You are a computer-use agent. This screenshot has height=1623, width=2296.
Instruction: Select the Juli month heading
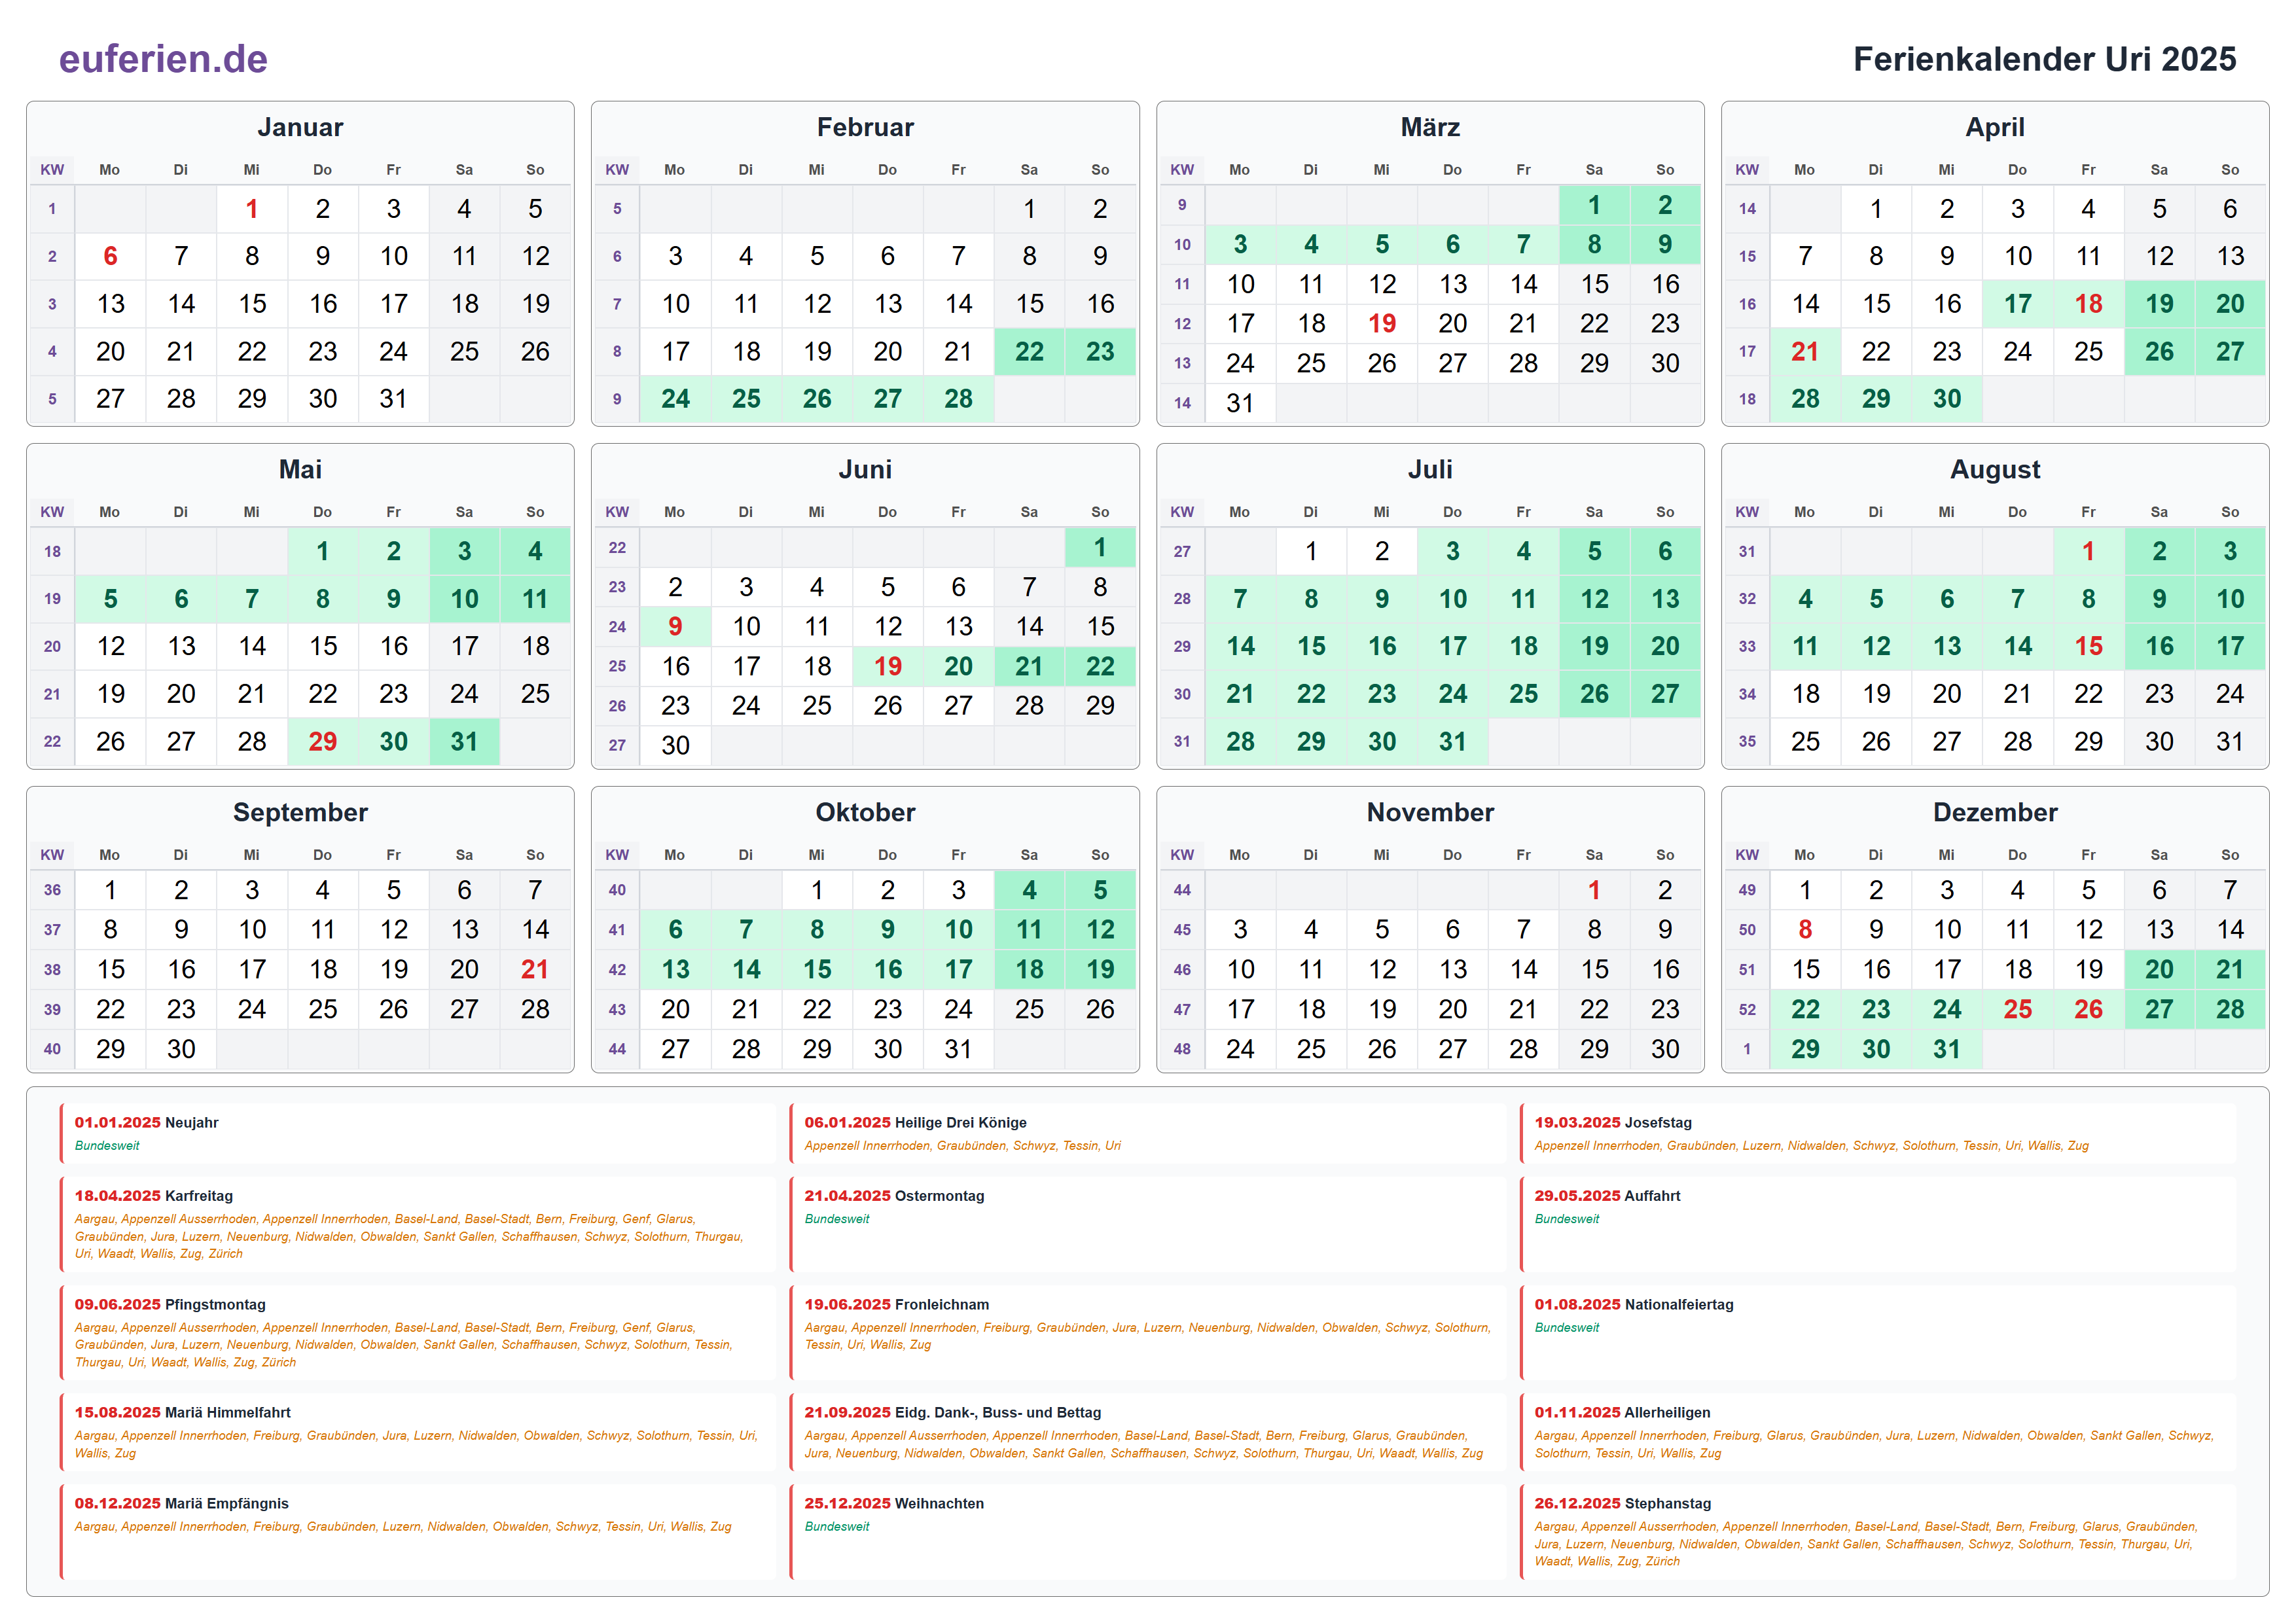pos(1430,469)
